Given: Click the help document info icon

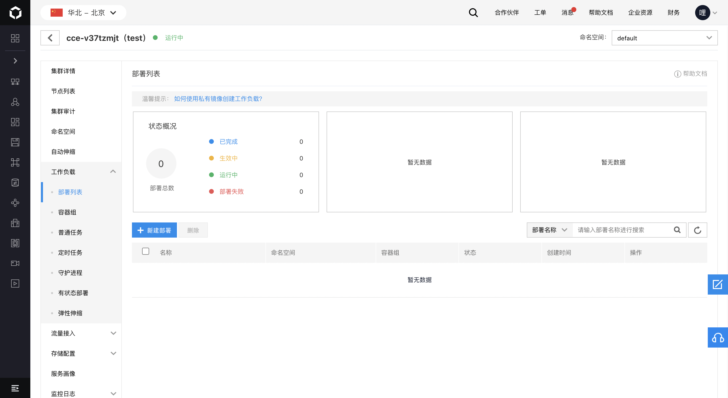Looking at the screenshot, I should point(677,74).
